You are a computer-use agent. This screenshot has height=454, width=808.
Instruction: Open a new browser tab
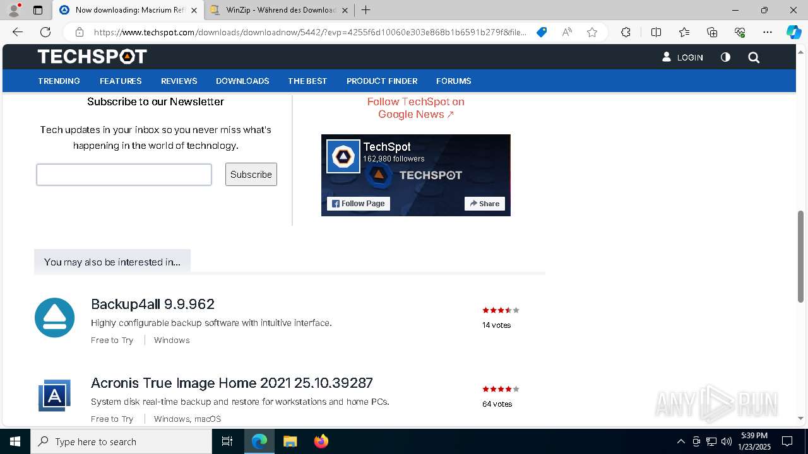coord(365,10)
